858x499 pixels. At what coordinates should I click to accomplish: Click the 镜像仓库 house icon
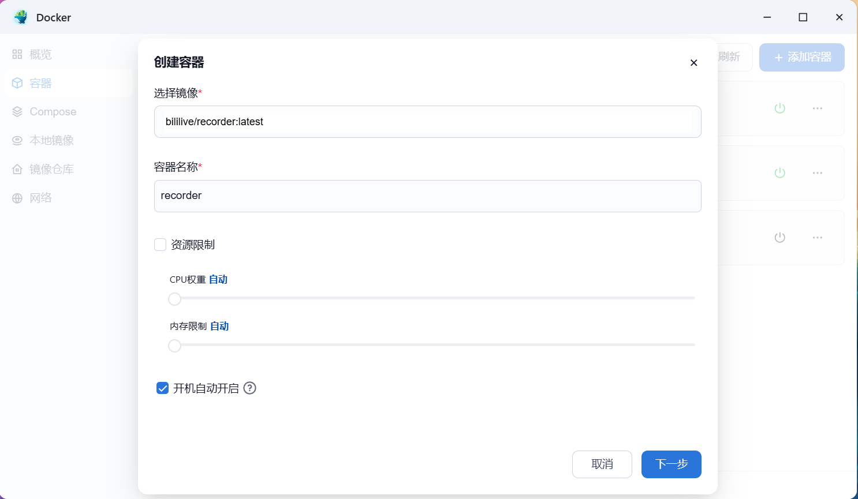pyautogui.click(x=17, y=169)
